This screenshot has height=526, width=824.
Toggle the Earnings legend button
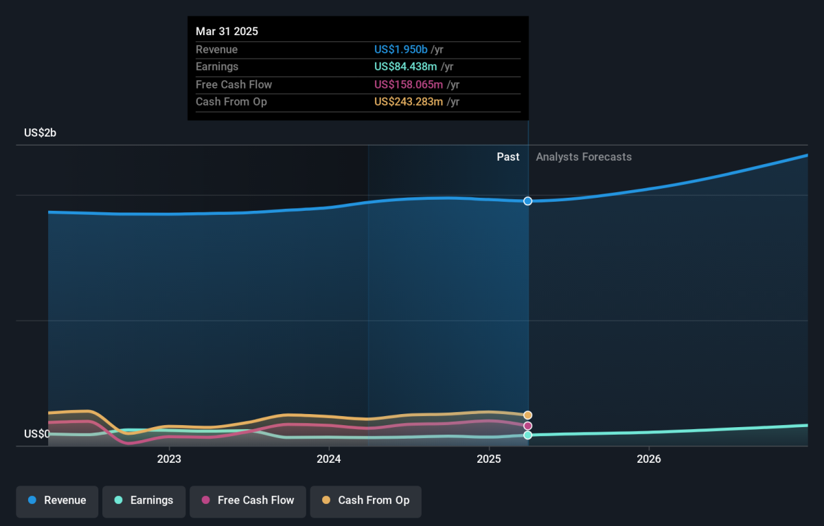click(144, 501)
